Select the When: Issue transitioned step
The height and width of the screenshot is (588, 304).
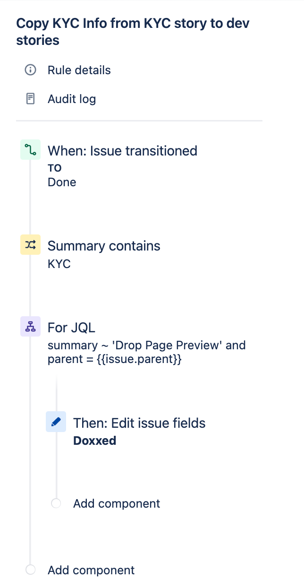click(122, 151)
